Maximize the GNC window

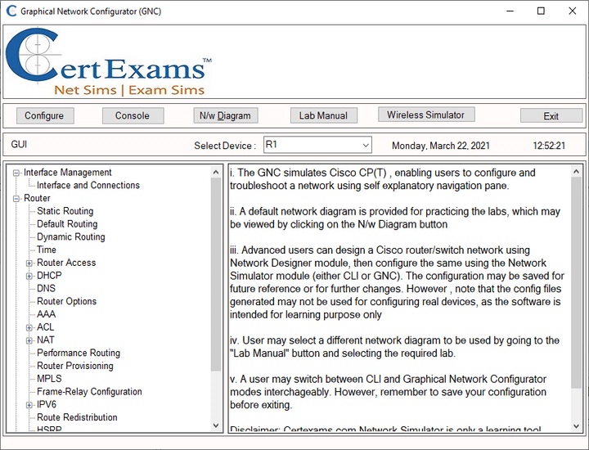coord(541,11)
